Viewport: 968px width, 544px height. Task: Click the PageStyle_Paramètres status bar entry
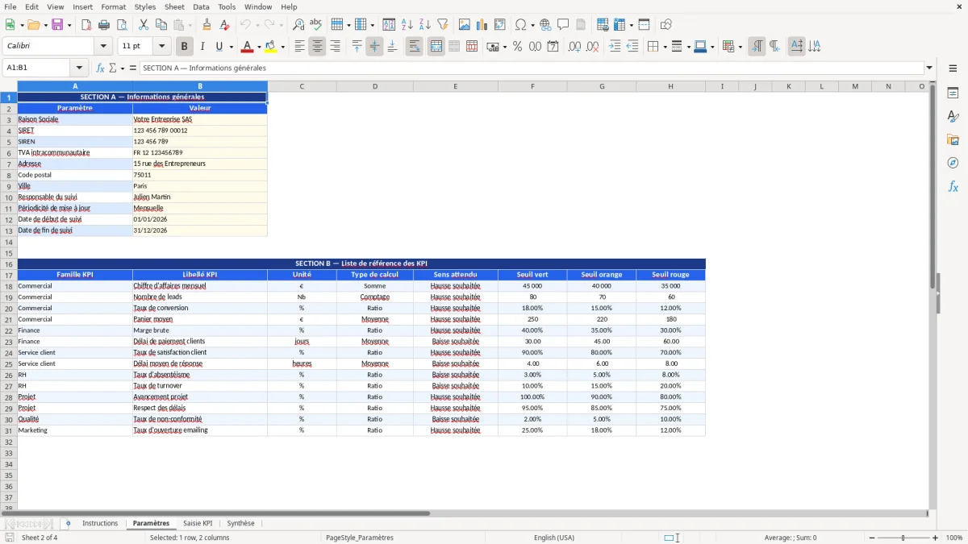click(x=360, y=538)
